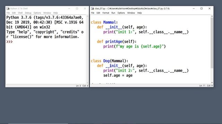Open Run menu in class_07.py editor
The height and width of the screenshot is (124, 222).
(x=113, y=13)
